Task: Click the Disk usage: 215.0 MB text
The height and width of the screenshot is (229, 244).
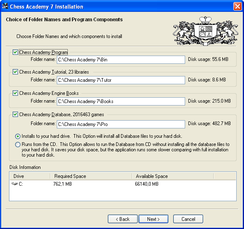Action: 209,101
